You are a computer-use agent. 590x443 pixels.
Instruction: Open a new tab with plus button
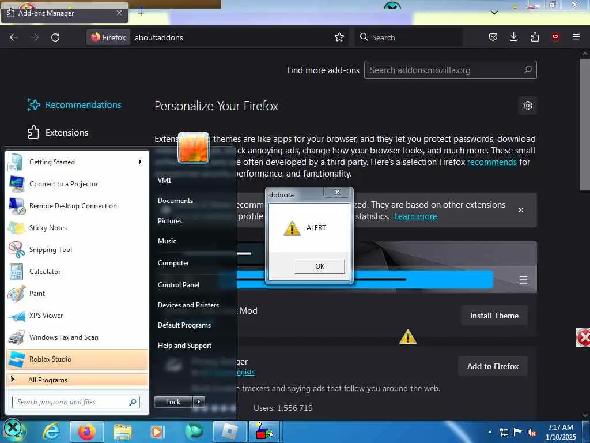point(141,13)
